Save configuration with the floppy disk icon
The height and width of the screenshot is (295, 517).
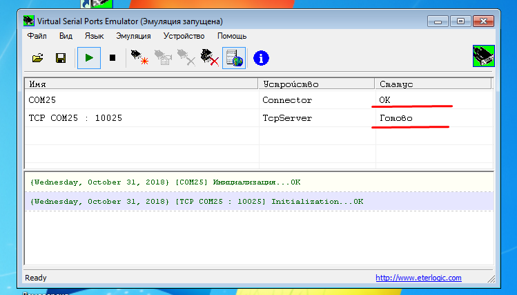pyautogui.click(x=61, y=58)
